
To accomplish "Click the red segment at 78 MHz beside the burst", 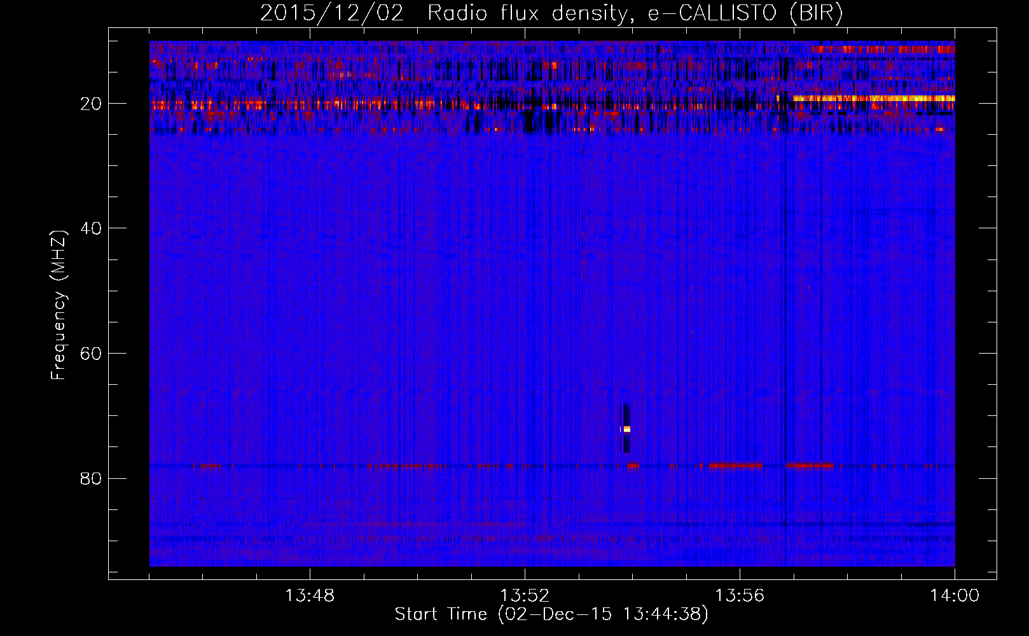I will [633, 466].
